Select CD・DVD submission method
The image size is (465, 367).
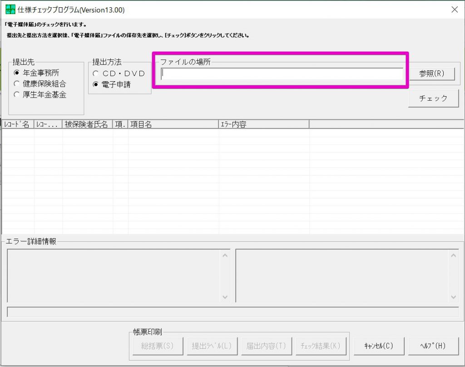[x=119, y=73]
